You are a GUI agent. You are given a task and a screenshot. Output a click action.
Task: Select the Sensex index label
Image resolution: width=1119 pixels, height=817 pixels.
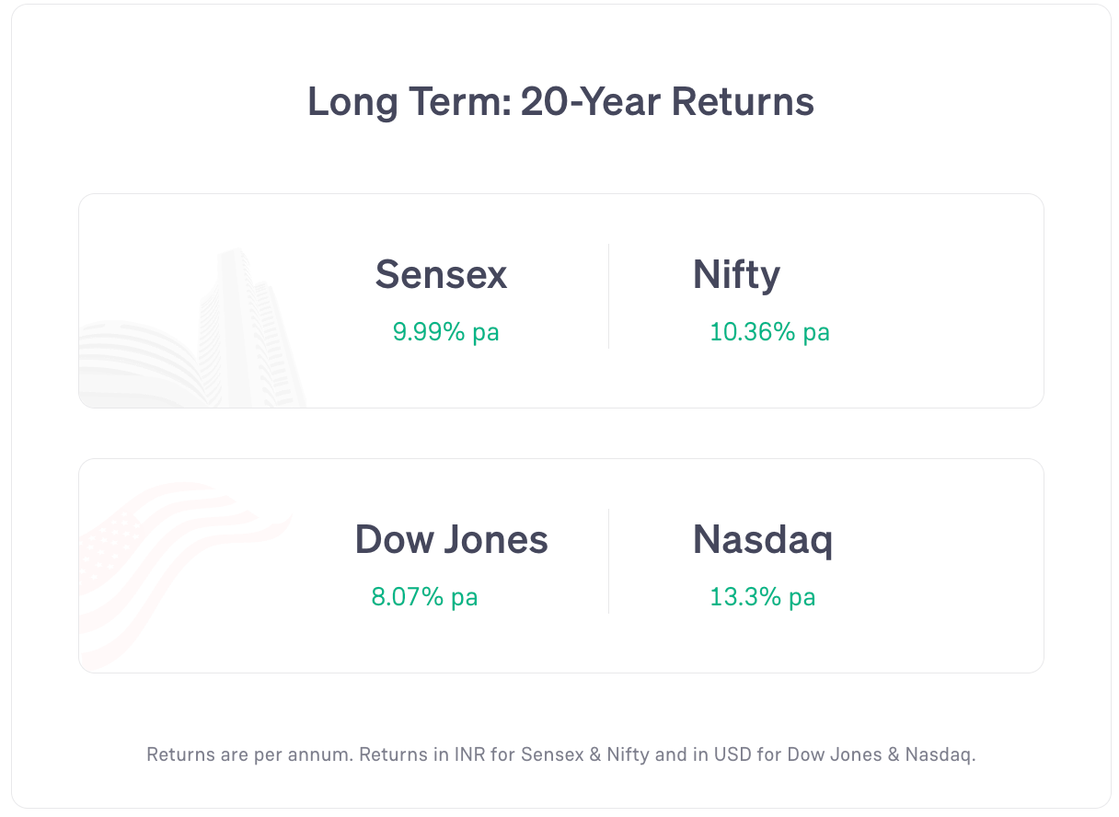pos(441,274)
